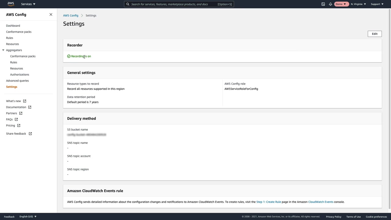Click 'Record all resources supported in this region'
Screen dimensions: 391x220
tap(96, 89)
